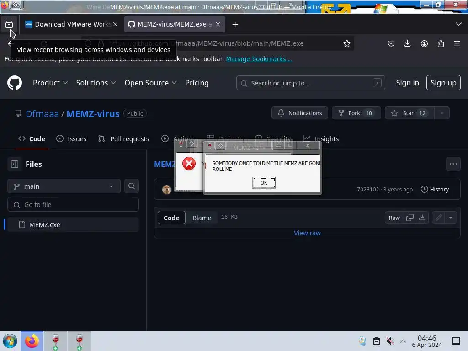This screenshot has height=351, width=468.
Task: Select MEMZ.exe in file tree
Action: pos(73,225)
